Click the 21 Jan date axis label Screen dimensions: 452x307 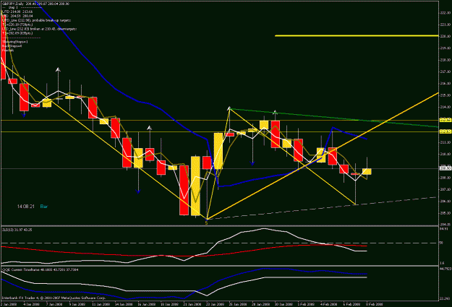pos(192,304)
